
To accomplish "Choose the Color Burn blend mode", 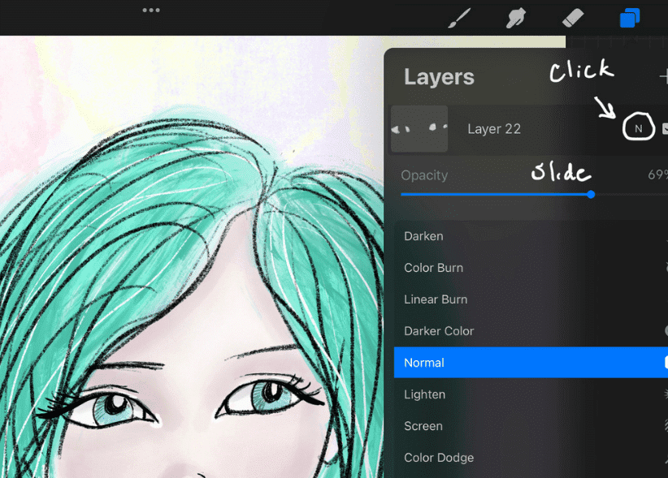I will pos(434,268).
